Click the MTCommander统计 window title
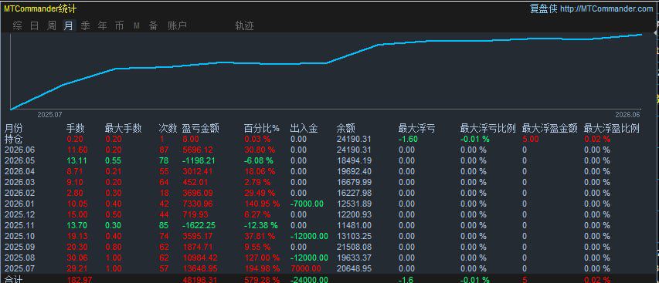Screen dimensions: 659x283 click(40, 8)
